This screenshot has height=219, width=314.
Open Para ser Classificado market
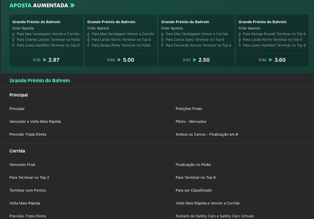194,190
